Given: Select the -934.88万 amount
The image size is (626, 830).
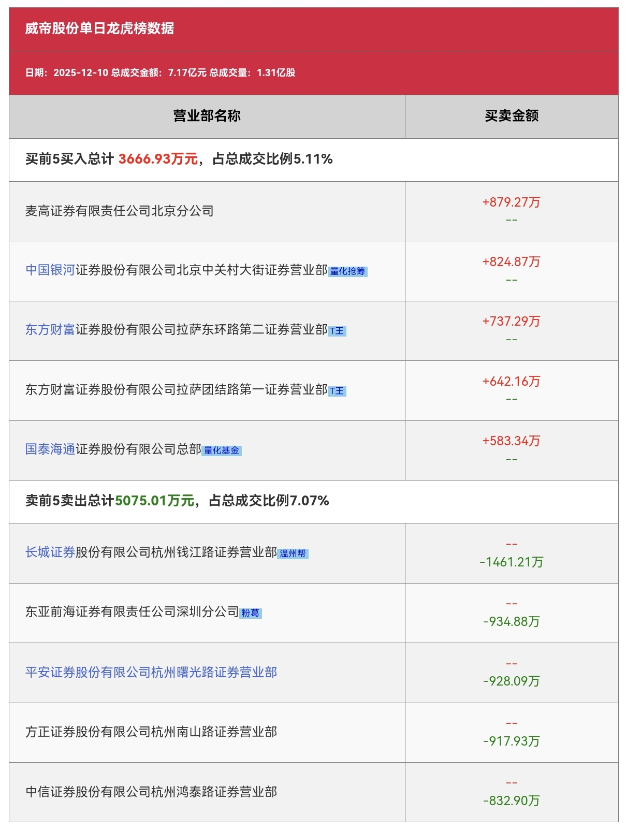Looking at the screenshot, I should pyautogui.click(x=512, y=621).
